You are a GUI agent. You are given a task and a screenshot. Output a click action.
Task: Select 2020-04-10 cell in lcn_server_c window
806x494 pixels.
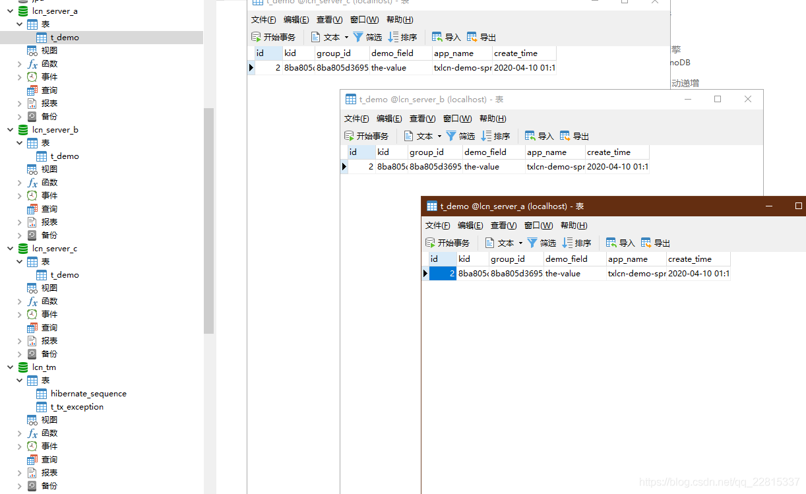tap(524, 67)
